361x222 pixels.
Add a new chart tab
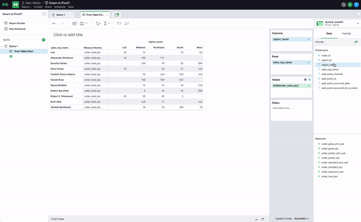tap(116, 15)
